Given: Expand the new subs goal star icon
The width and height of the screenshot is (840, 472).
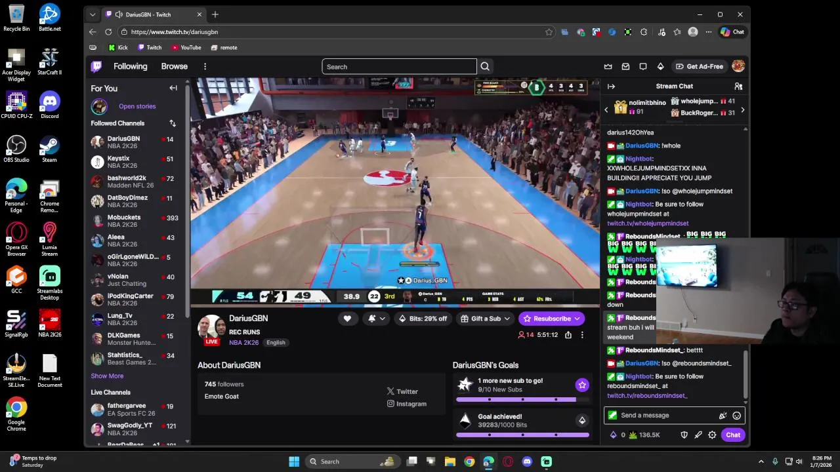Looking at the screenshot, I should [581, 385].
